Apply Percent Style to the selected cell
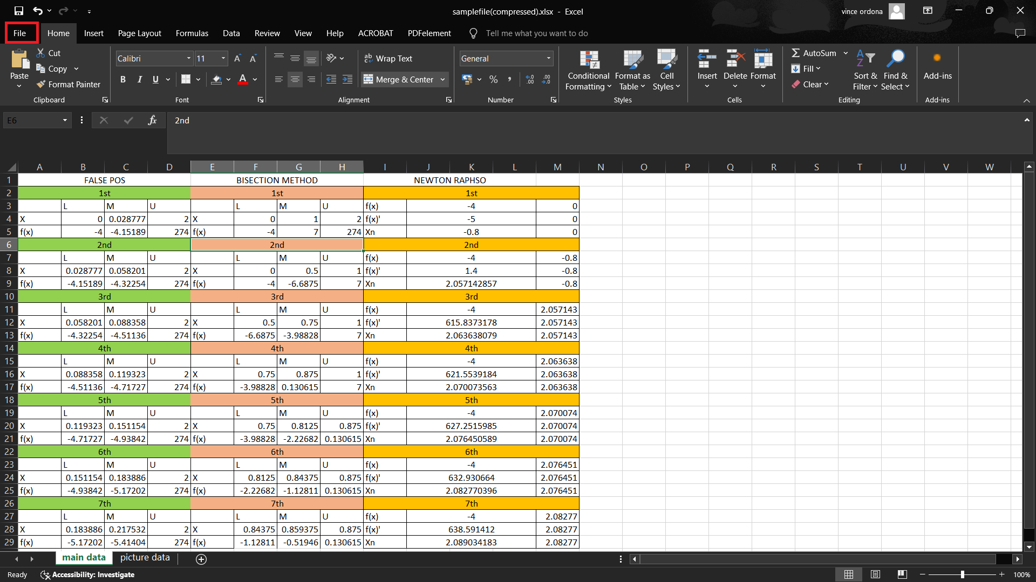 click(x=493, y=79)
